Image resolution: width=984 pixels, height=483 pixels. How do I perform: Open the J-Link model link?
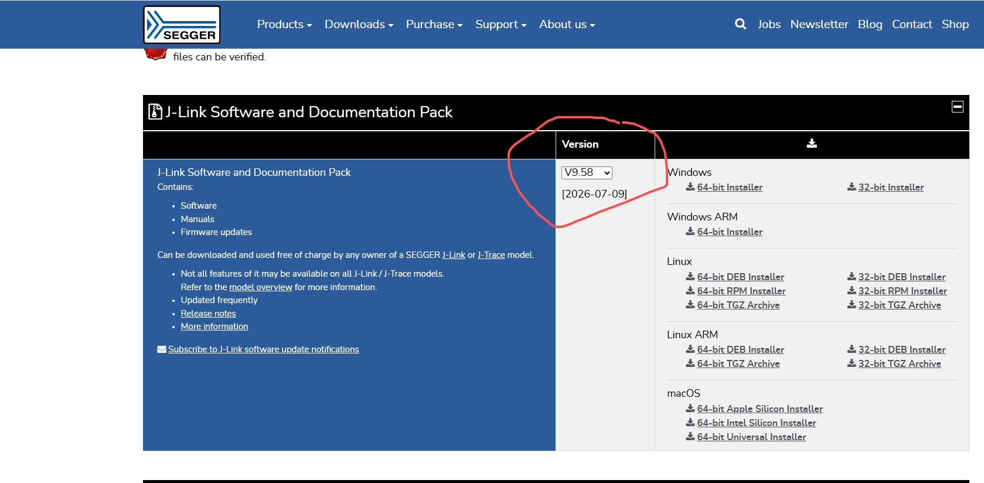454,255
